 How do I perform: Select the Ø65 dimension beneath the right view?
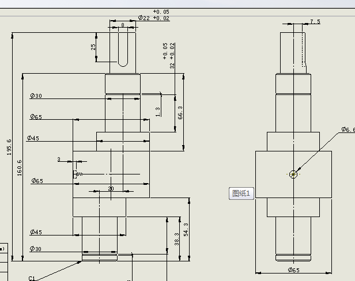(x=294, y=270)
